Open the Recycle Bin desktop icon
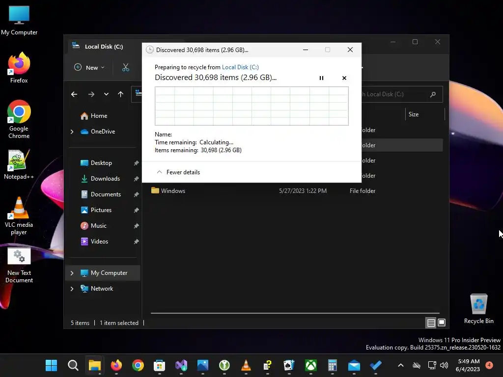Viewport: 503px width, 377px height. click(478, 309)
